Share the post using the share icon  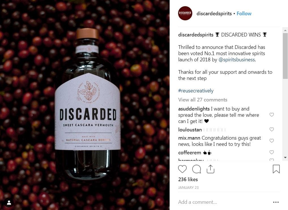(x=210, y=169)
